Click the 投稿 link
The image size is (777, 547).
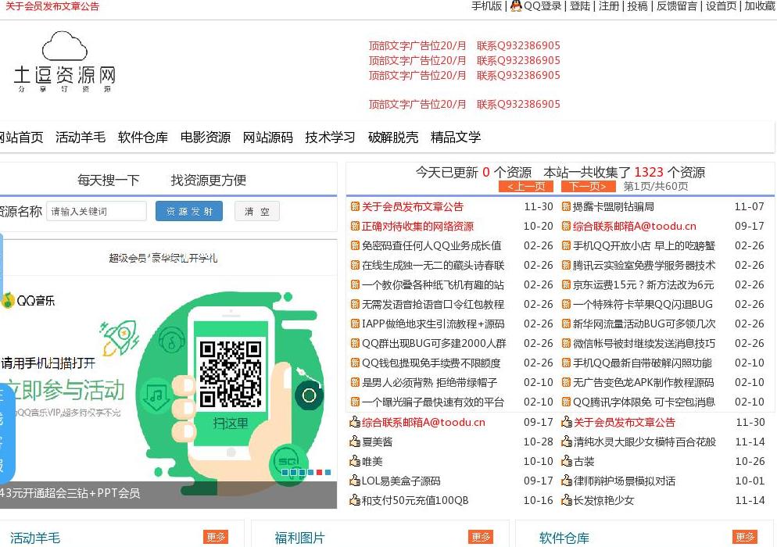(x=637, y=6)
